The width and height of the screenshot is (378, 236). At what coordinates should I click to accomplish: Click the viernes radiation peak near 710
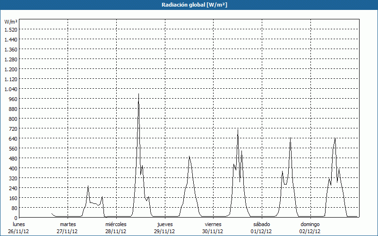(x=238, y=129)
